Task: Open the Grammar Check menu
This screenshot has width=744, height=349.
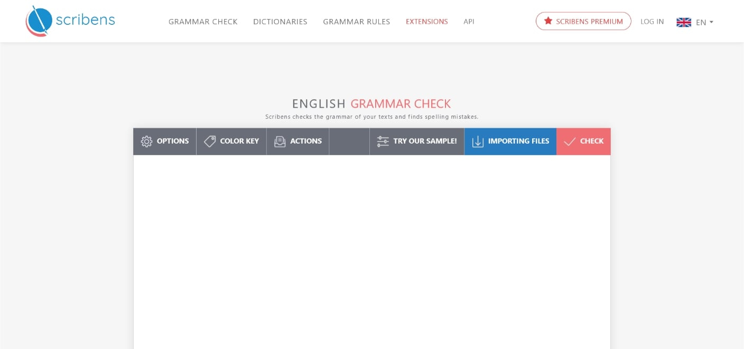Action: pos(203,22)
